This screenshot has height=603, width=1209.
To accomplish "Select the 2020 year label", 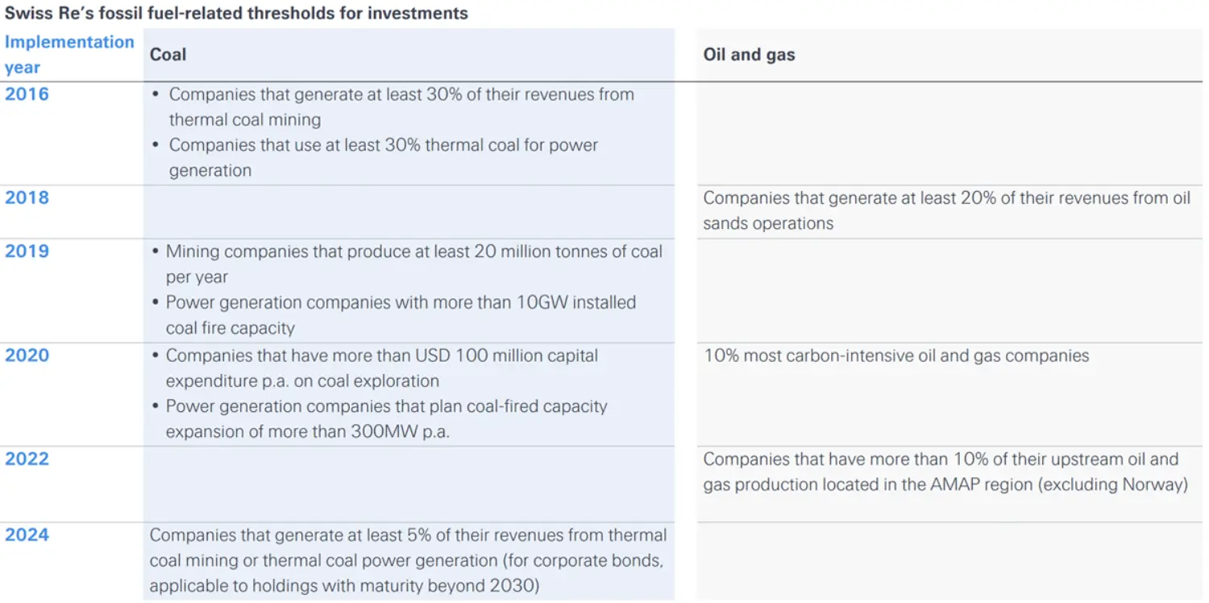I will 27,356.
